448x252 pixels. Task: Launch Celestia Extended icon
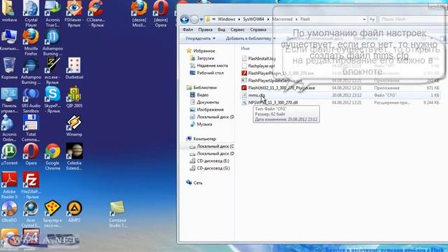tap(74, 156)
